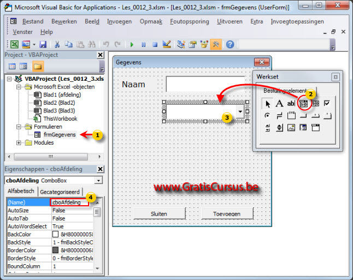Image resolution: width=353 pixels, height=280 pixels.
Task: Click View Code icon in Project panel
Action: (x=12, y=66)
